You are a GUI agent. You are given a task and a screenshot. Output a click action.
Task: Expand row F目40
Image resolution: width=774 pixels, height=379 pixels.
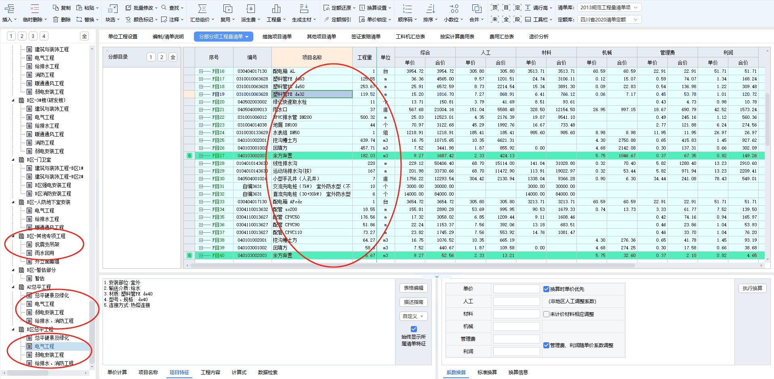(x=201, y=255)
